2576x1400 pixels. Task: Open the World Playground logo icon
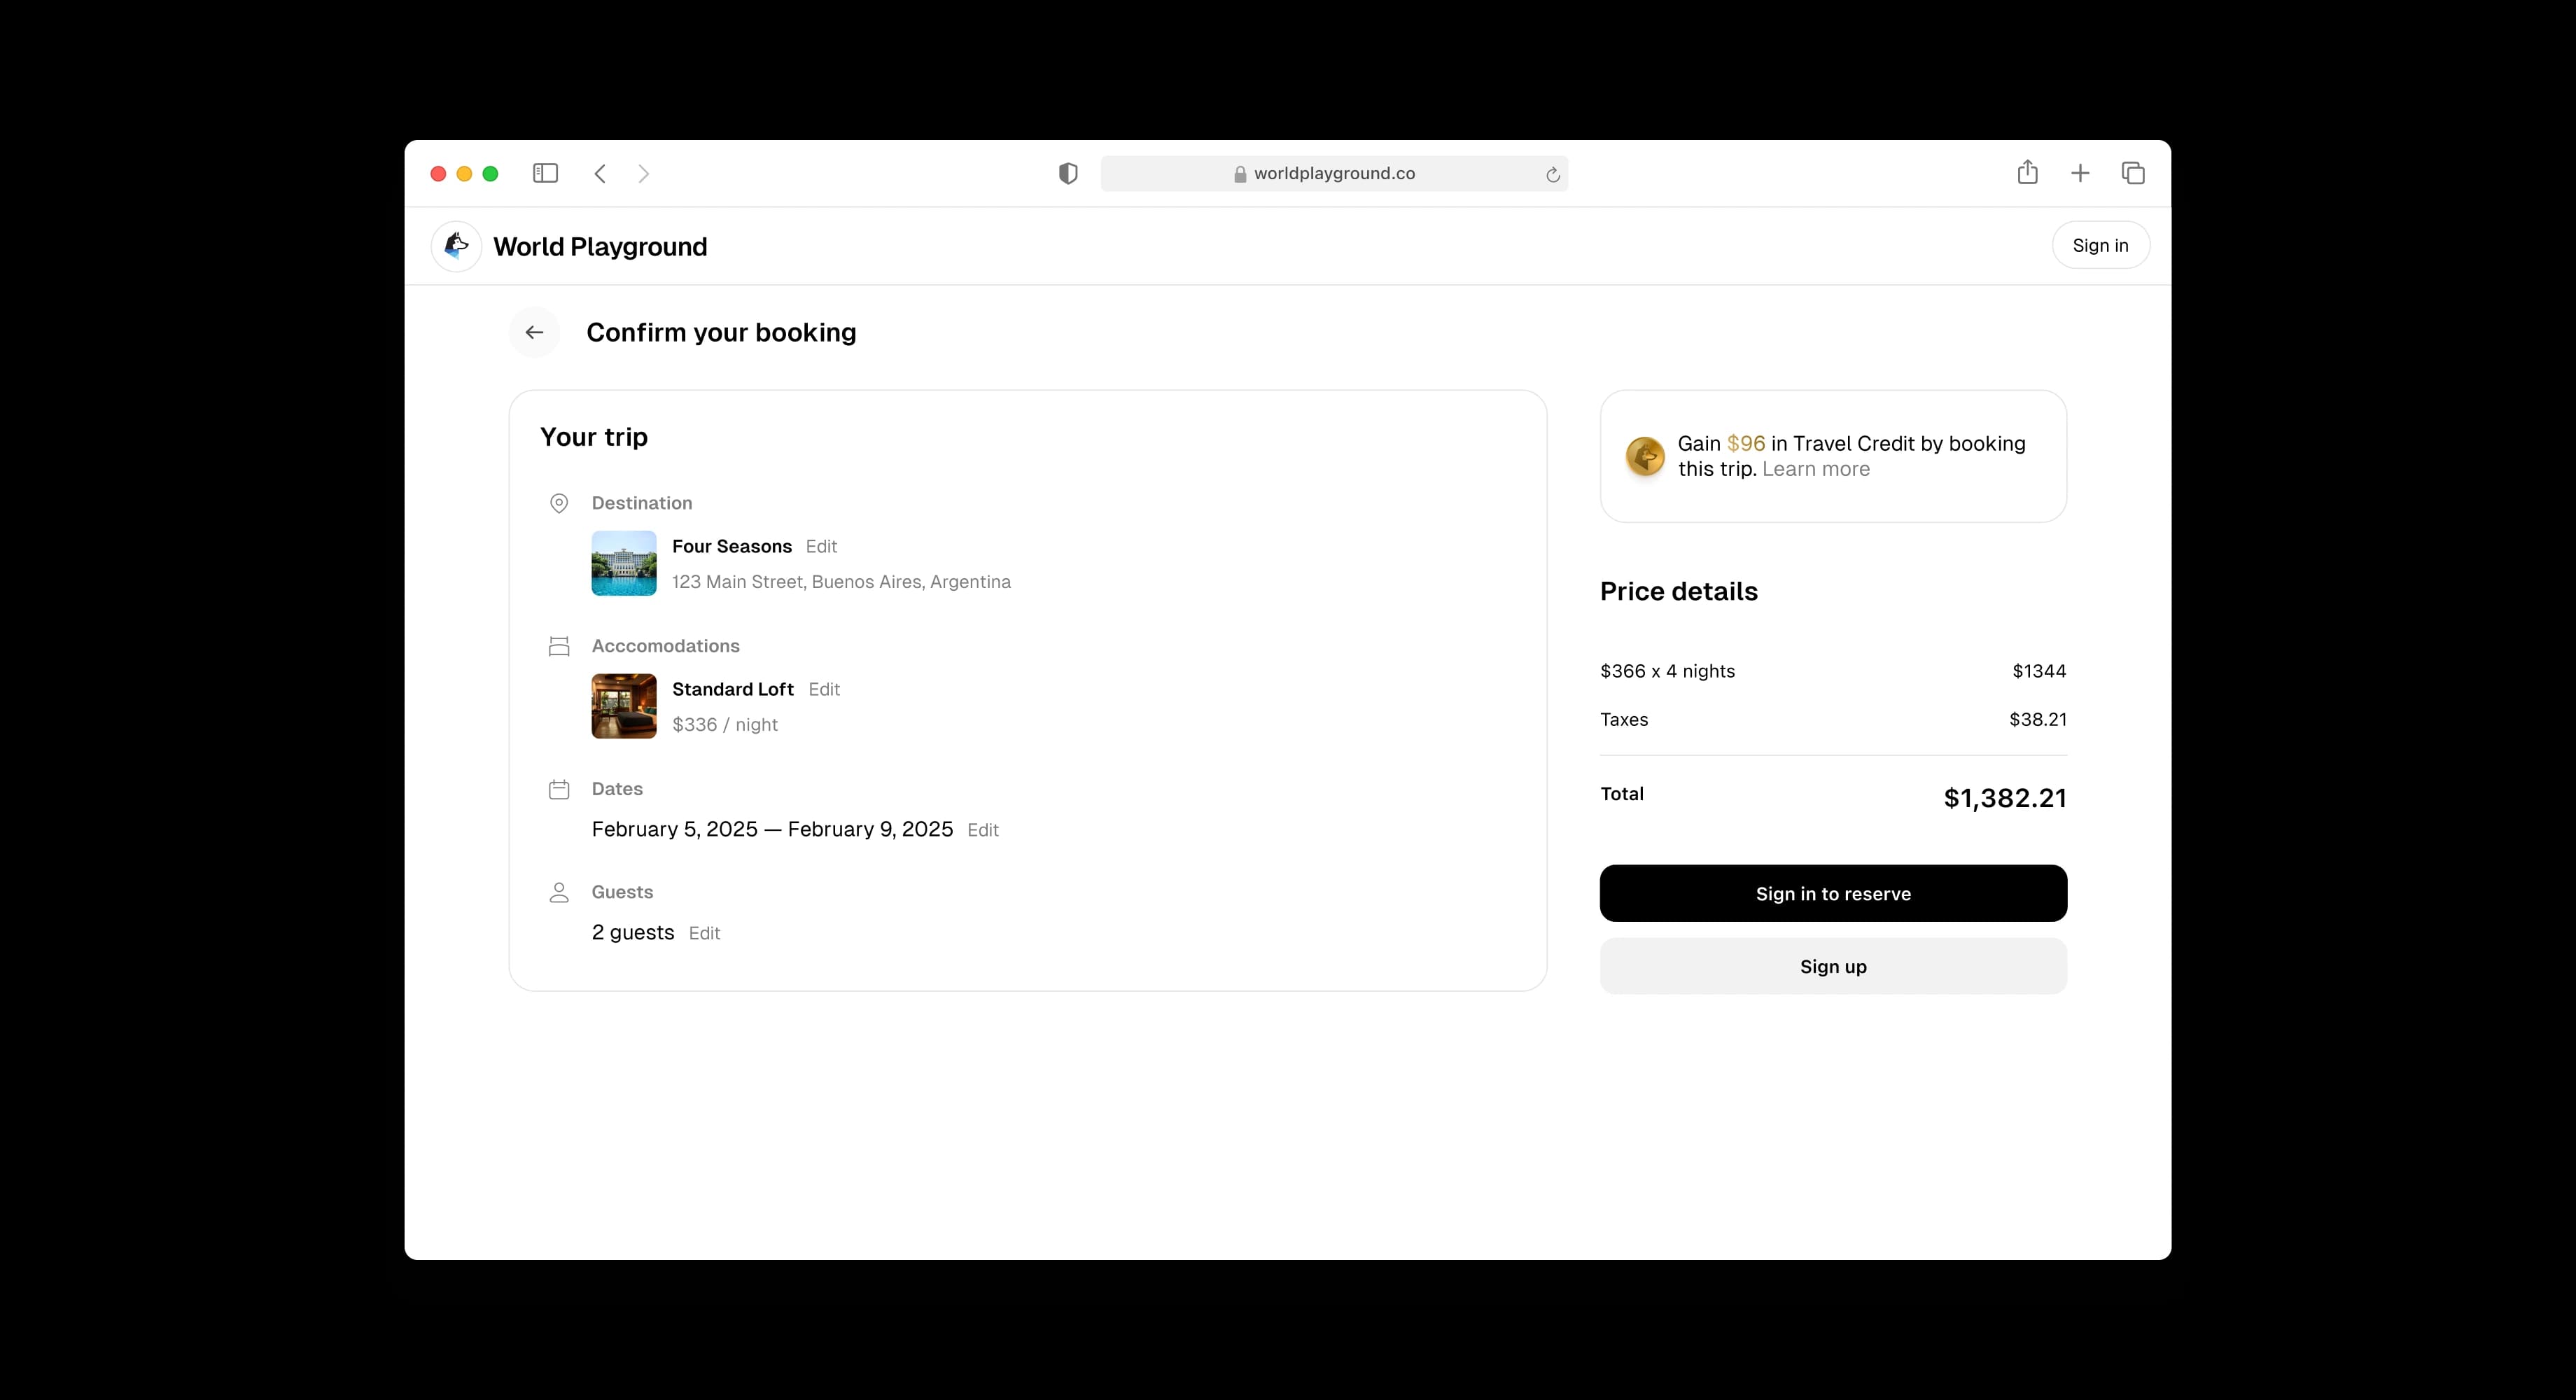(457, 246)
